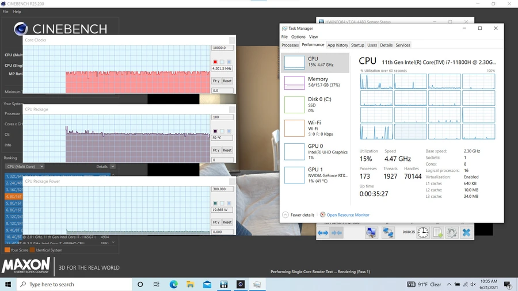
Task: Click Windows Start button
Action: pos(8,285)
